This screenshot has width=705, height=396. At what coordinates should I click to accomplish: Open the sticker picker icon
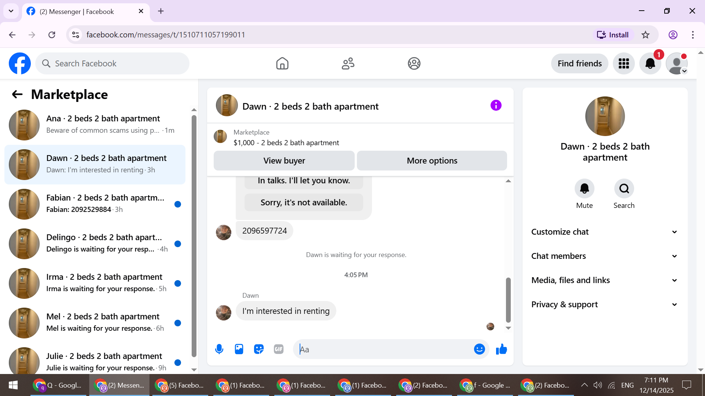[x=259, y=349]
